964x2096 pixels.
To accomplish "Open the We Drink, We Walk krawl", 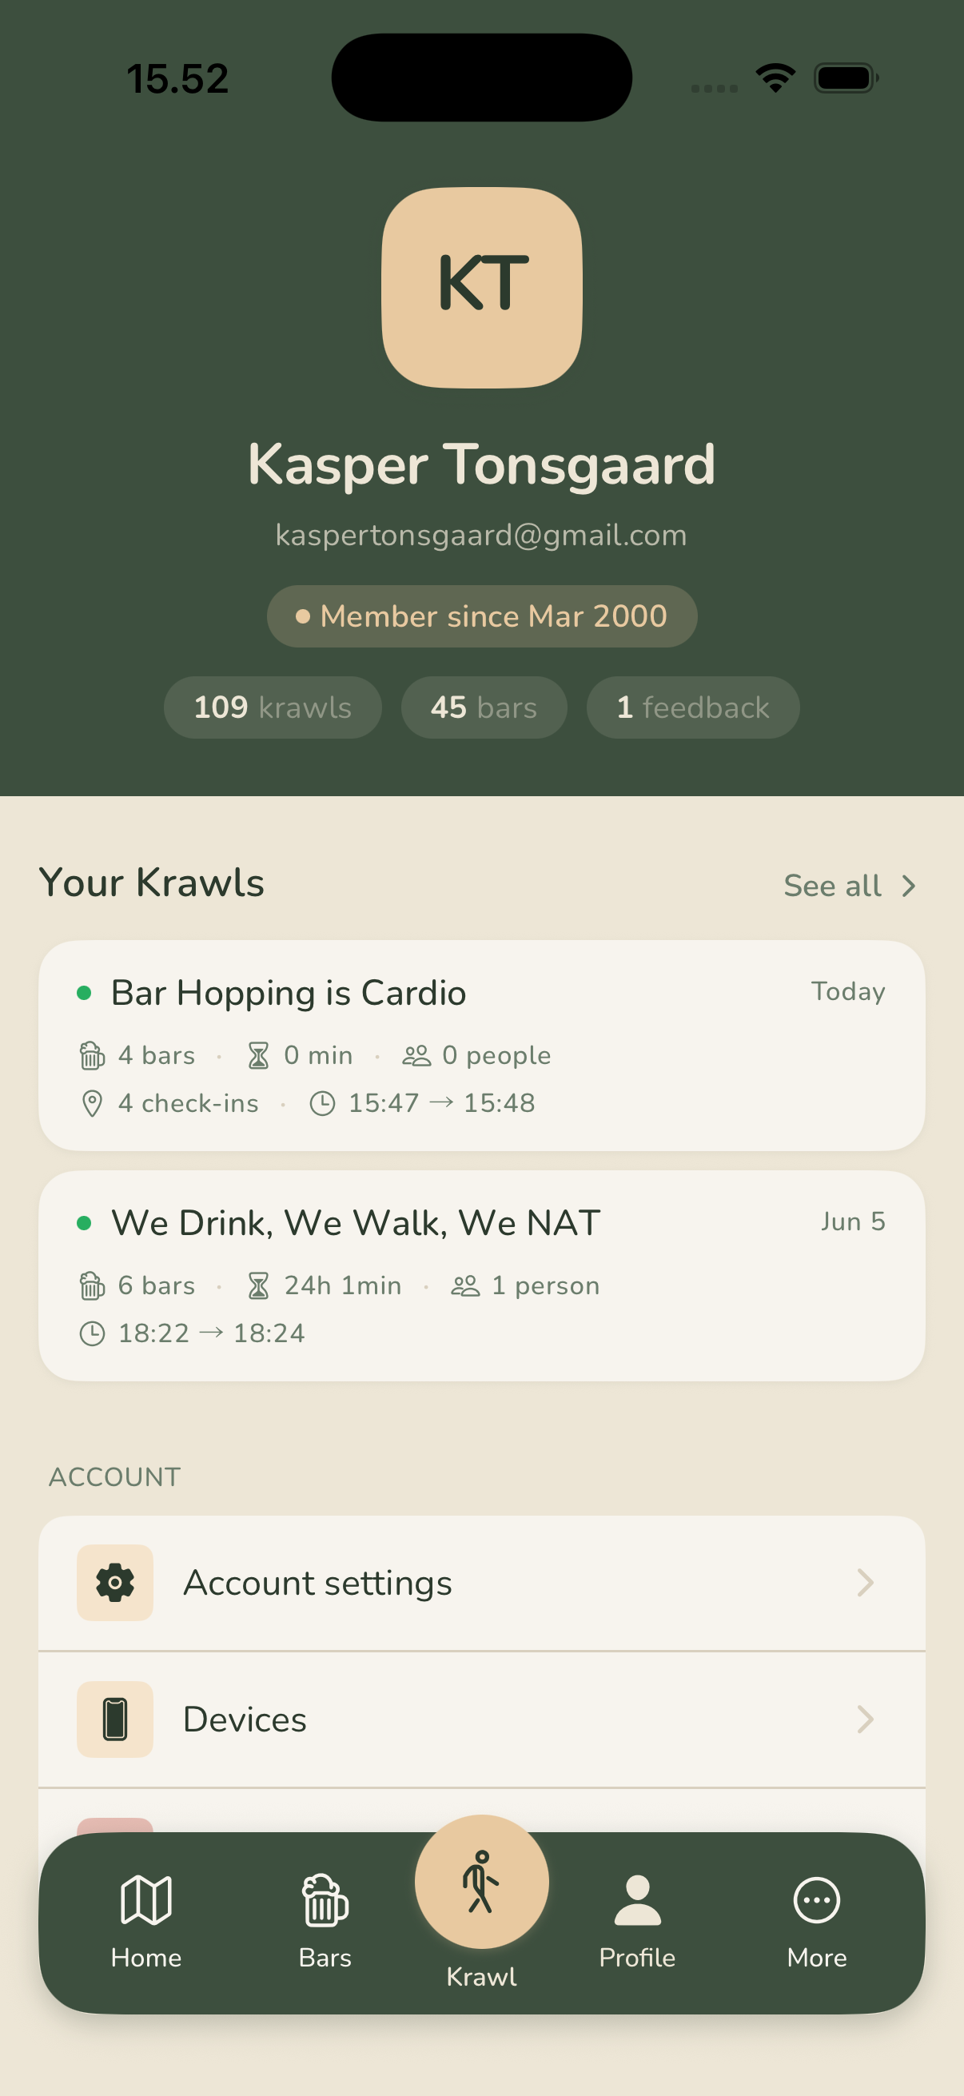I will 481,1275.
